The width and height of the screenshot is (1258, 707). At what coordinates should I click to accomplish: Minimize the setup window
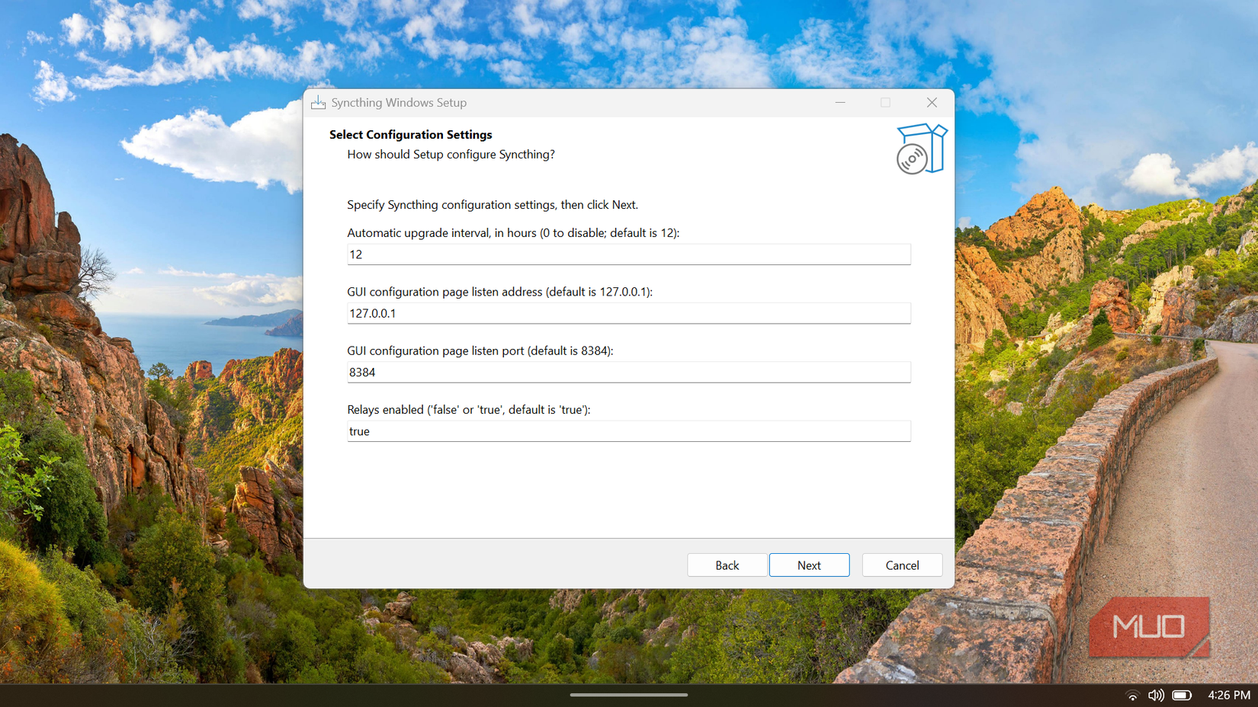[x=840, y=102]
